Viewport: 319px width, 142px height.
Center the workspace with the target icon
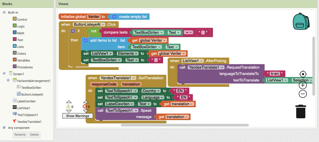pyautogui.click(x=303, y=74)
